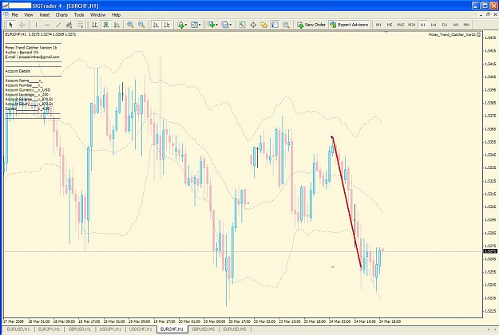The width and height of the screenshot is (499, 335).
Task: Open the indicators list dropdown
Action: [x=182, y=25]
